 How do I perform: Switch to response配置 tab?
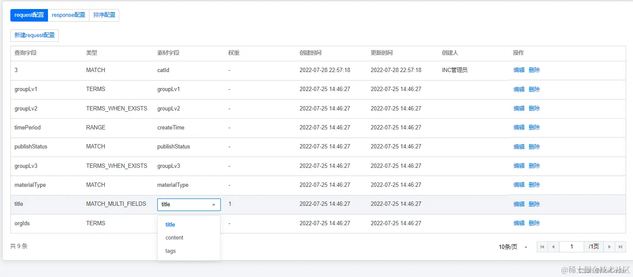(68, 15)
